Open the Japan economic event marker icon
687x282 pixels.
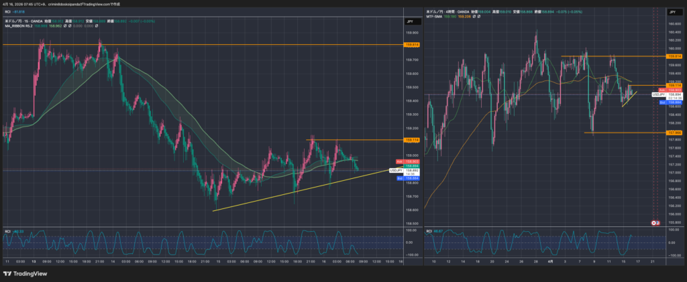point(655,222)
